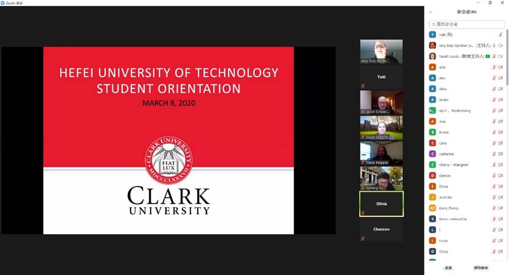The height and width of the screenshot is (275, 509).
Task: Click the Invite button below the participants list
Action: [448, 268]
